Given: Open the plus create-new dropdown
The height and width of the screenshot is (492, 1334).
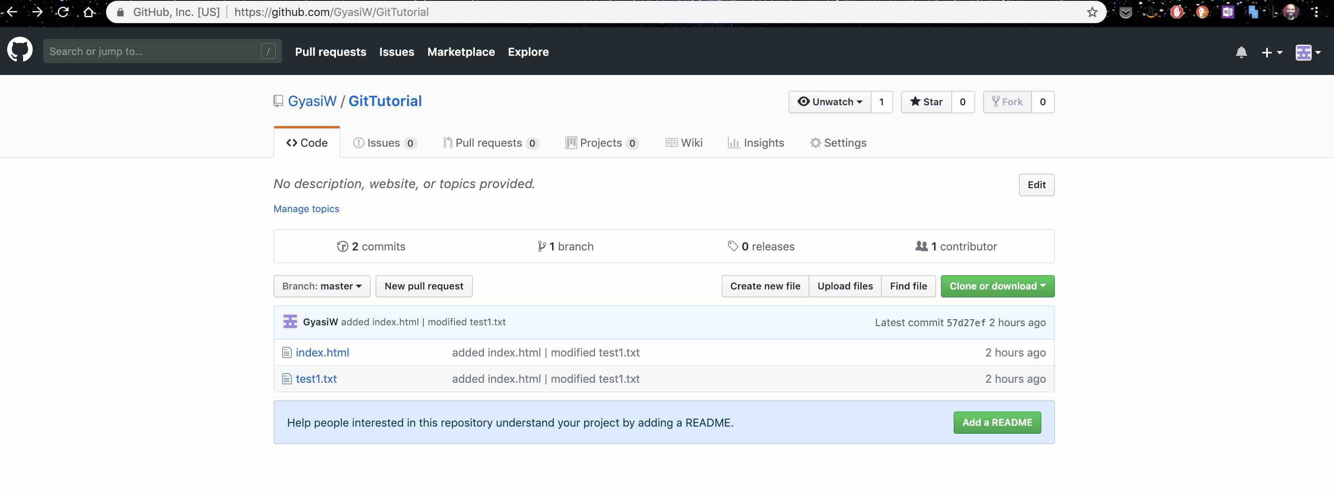Looking at the screenshot, I should 1271,52.
